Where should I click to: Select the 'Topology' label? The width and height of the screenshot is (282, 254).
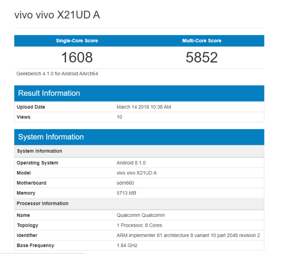coord(27,225)
